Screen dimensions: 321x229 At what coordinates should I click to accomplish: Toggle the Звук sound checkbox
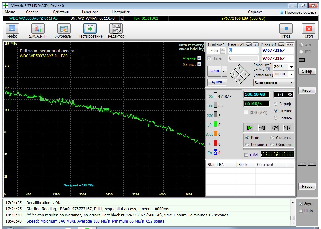301,203
